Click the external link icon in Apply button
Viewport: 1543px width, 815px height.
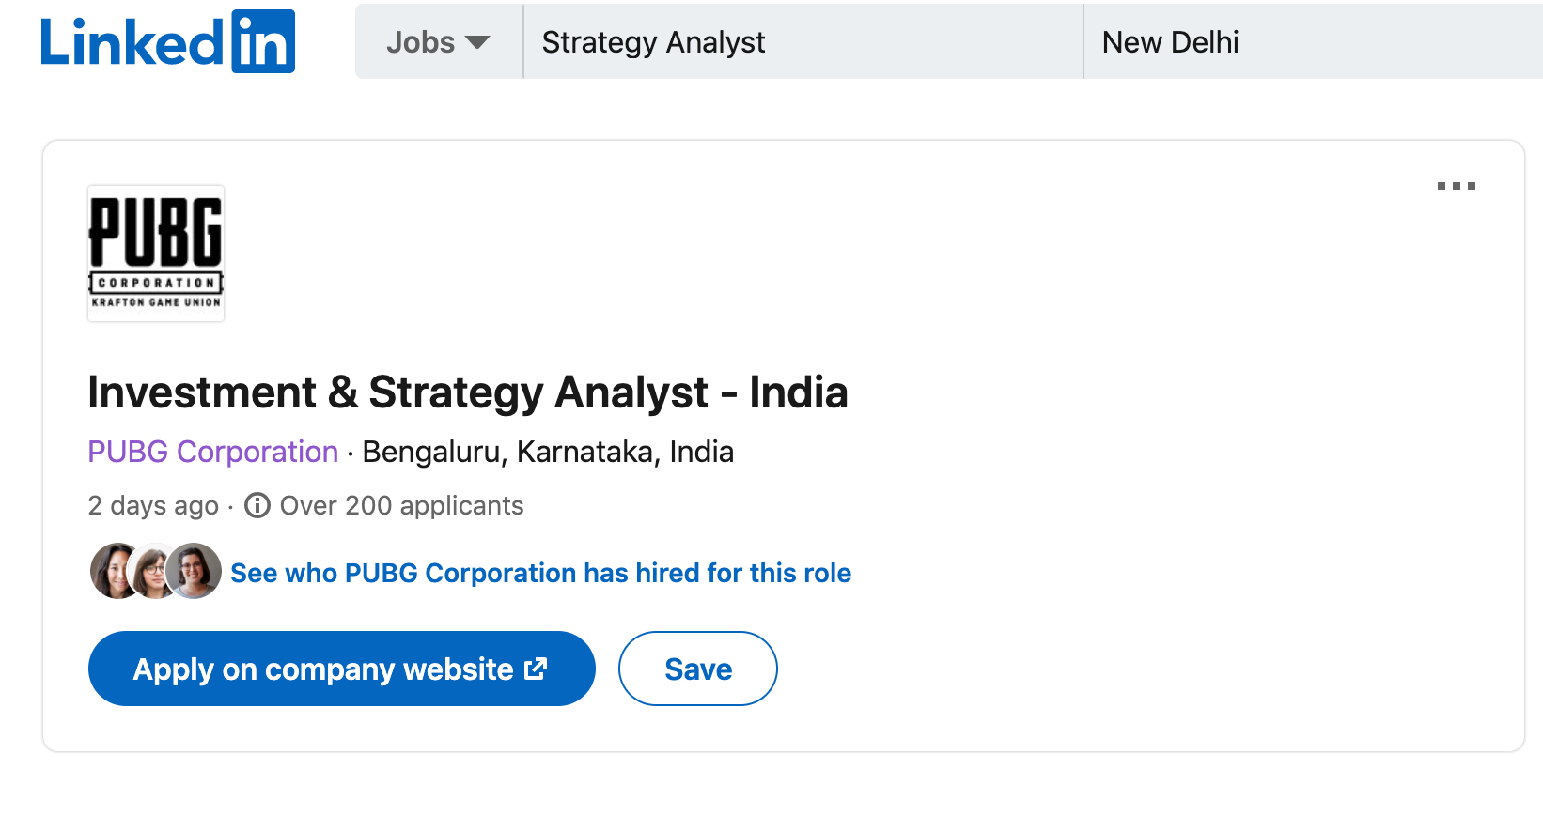pyautogui.click(x=536, y=669)
